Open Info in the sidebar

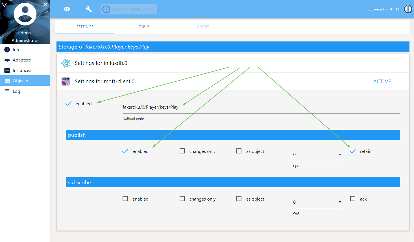pos(25,50)
